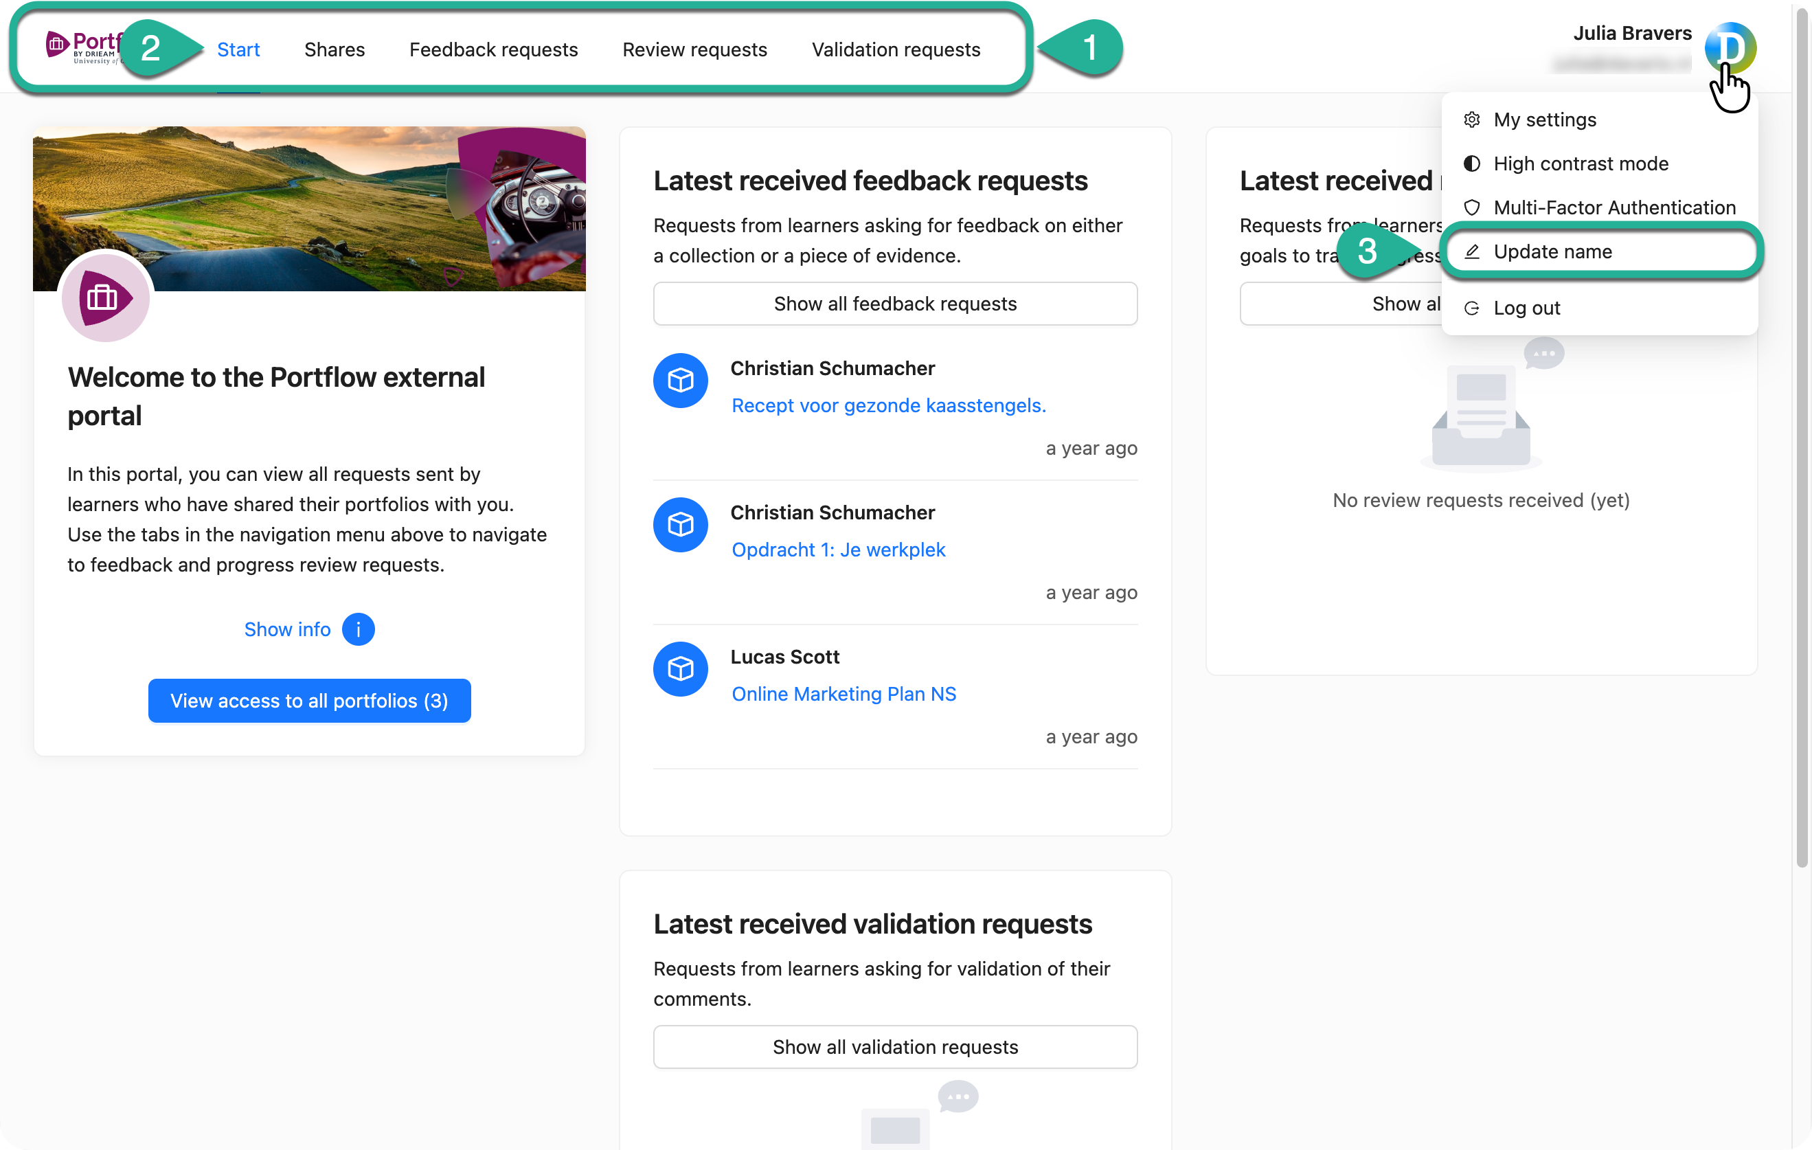This screenshot has width=1812, height=1150.
Task: Enable High contrast mode
Action: [1599, 164]
